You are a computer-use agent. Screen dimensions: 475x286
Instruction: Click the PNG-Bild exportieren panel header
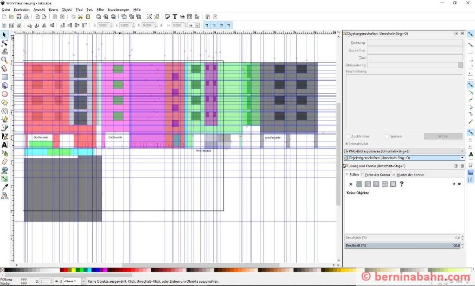click(x=403, y=151)
